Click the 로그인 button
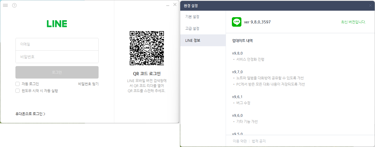The height and width of the screenshot is (147, 375). pos(57,72)
